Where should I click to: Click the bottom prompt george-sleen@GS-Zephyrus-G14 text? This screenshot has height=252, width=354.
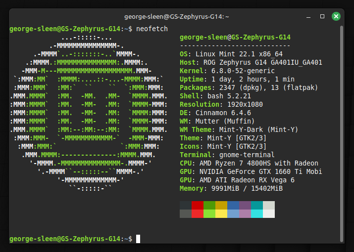[65, 239]
